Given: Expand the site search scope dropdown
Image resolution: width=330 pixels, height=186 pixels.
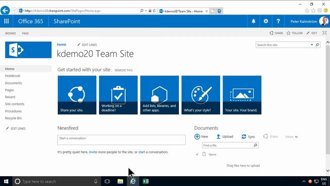Looking at the screenshot, I should tap(311, 45).
